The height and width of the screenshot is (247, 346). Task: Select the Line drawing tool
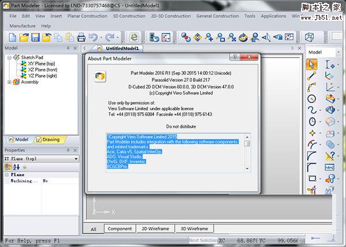pos(311,76)
